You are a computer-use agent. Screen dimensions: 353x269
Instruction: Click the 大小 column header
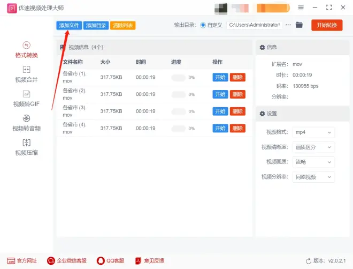pyautogui.click(x=105, y=62)
